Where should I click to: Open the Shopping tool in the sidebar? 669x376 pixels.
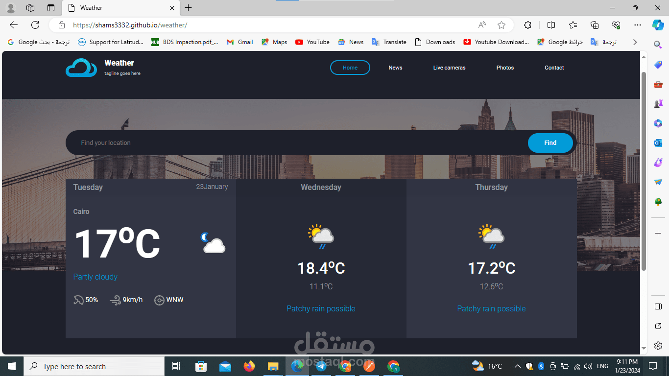658,64
